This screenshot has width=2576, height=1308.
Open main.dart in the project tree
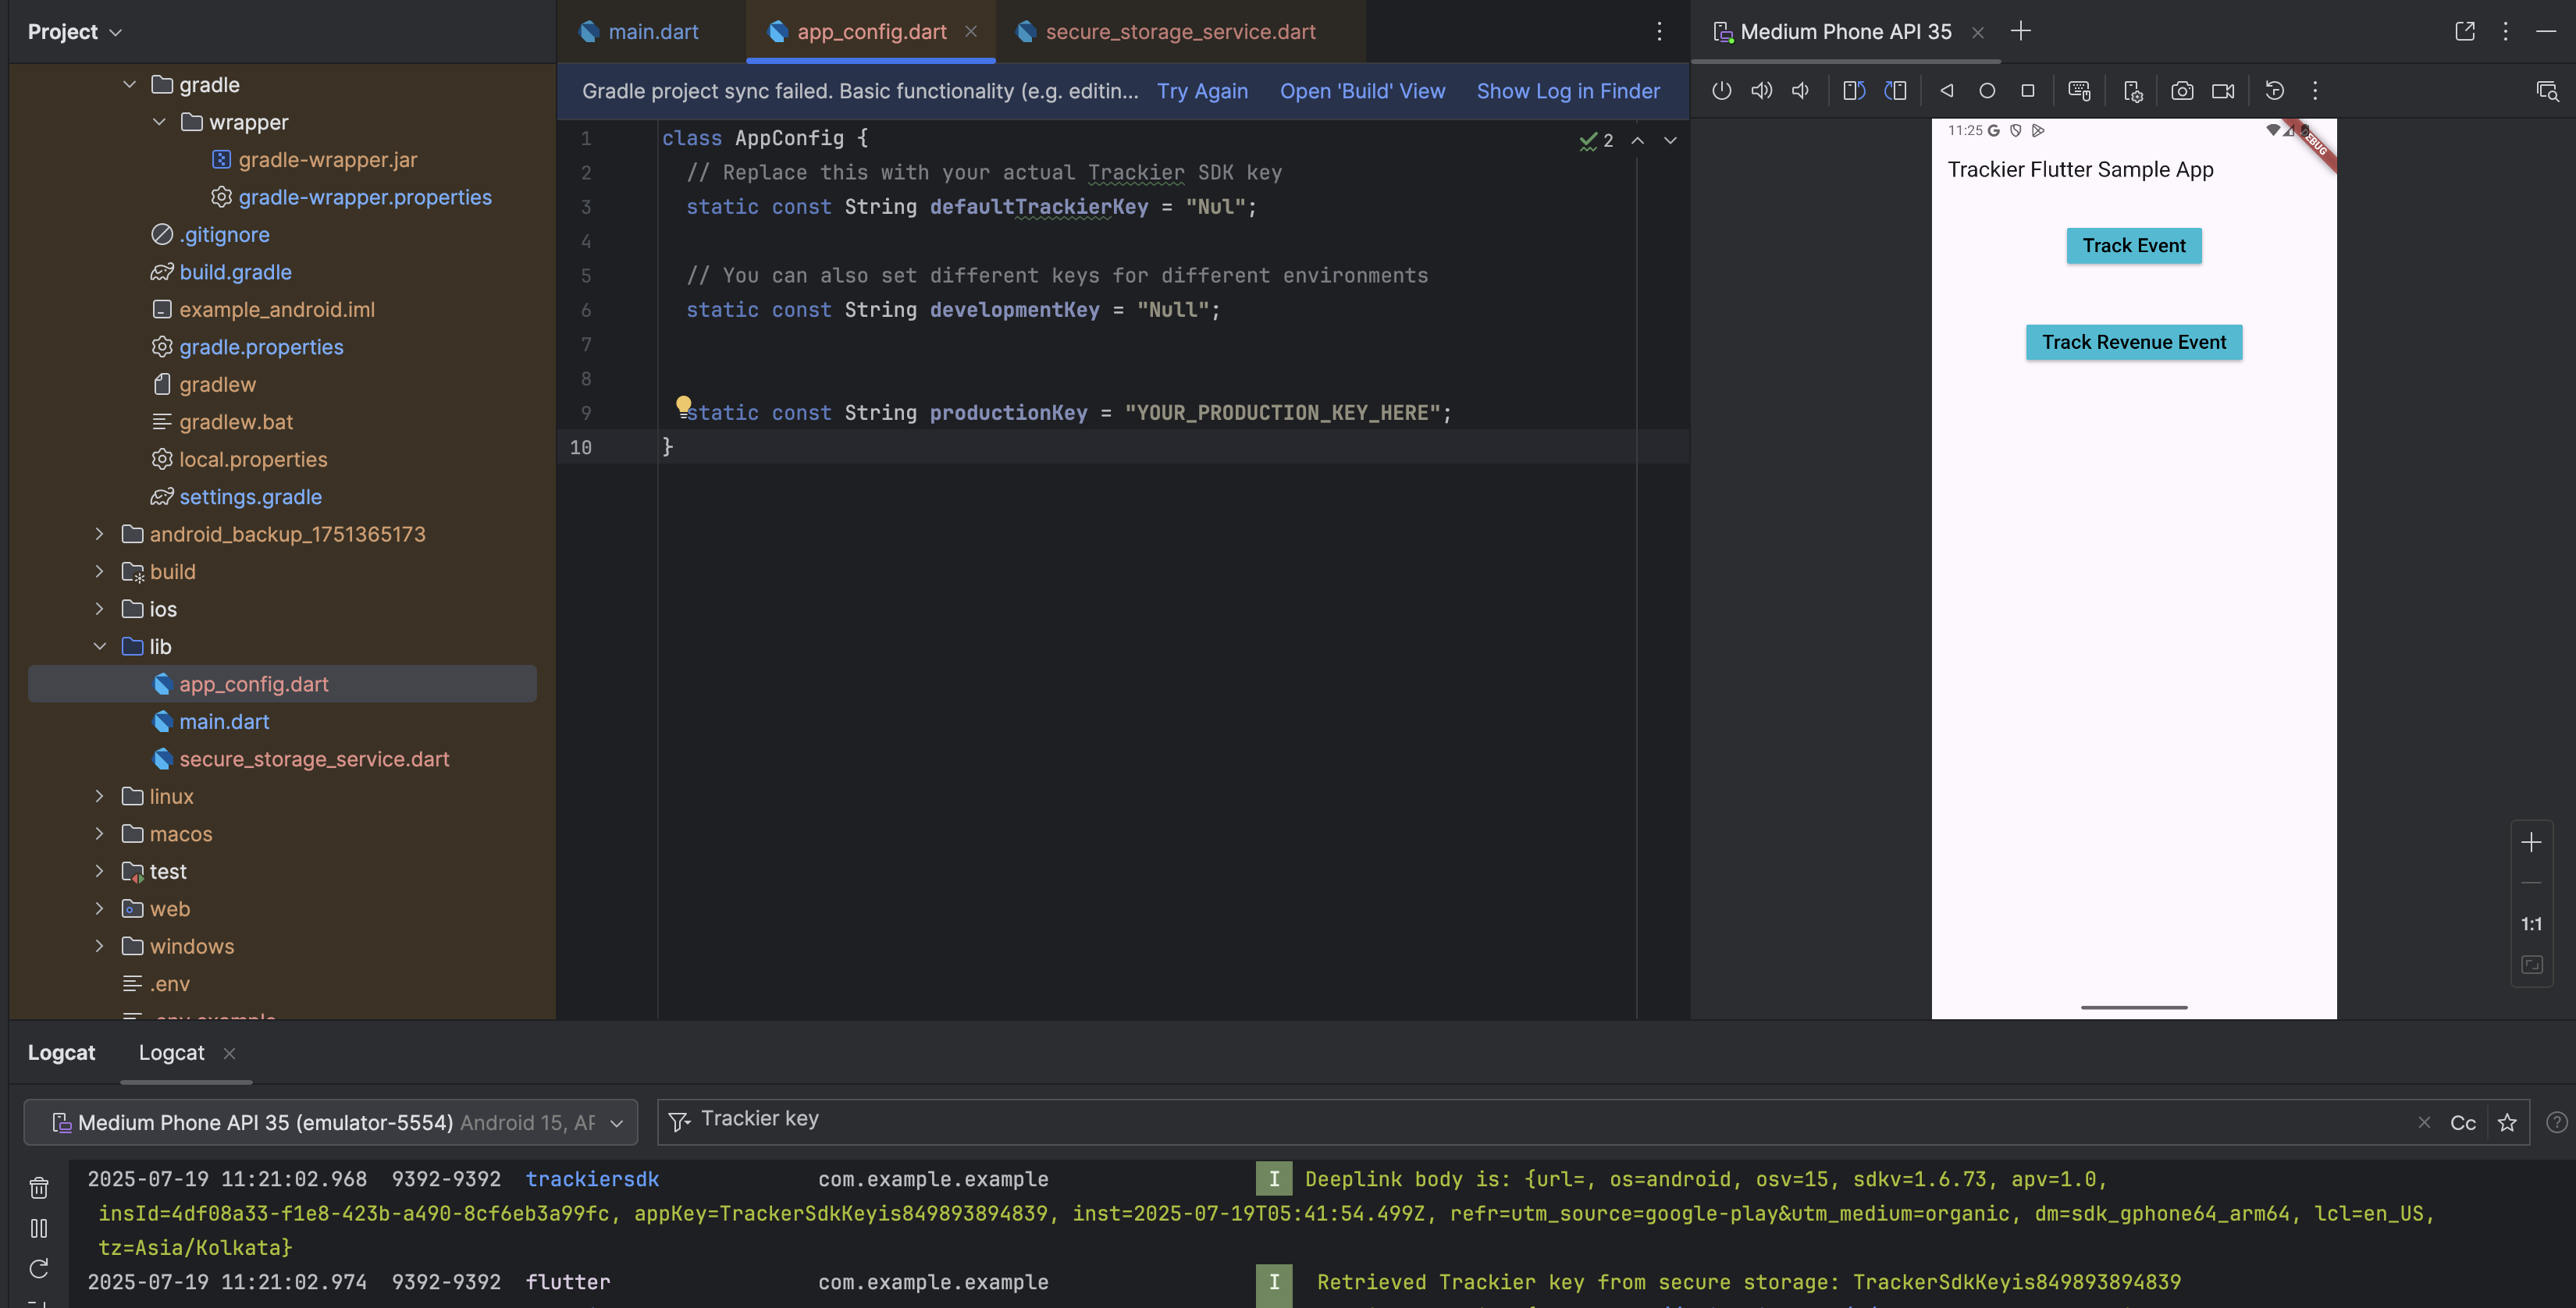[224, 721]
